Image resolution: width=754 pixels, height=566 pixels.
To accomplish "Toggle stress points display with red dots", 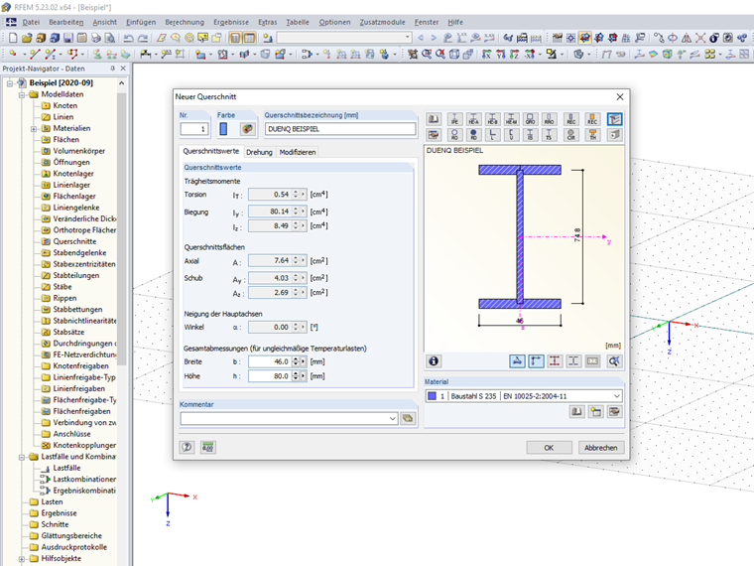I will [x=555, y=361].
